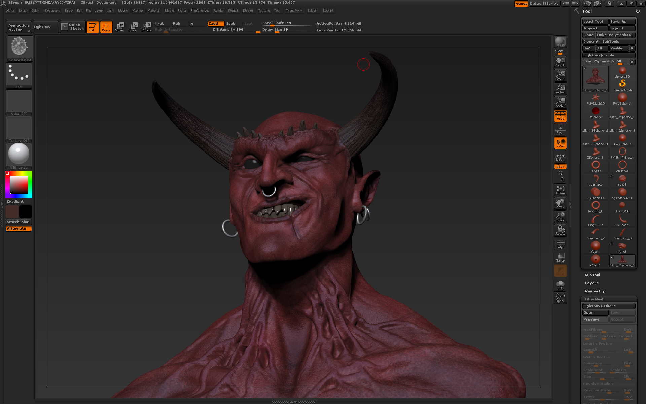Expand the Layers palette section

[591, 283]
